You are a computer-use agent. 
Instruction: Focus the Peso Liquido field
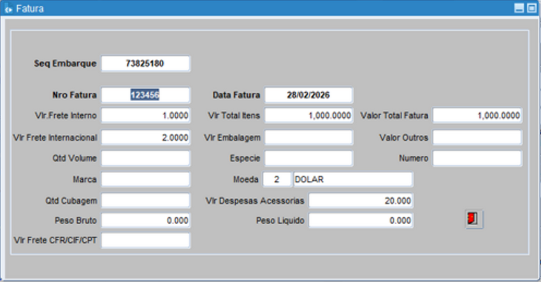click(x=361, y=220)
